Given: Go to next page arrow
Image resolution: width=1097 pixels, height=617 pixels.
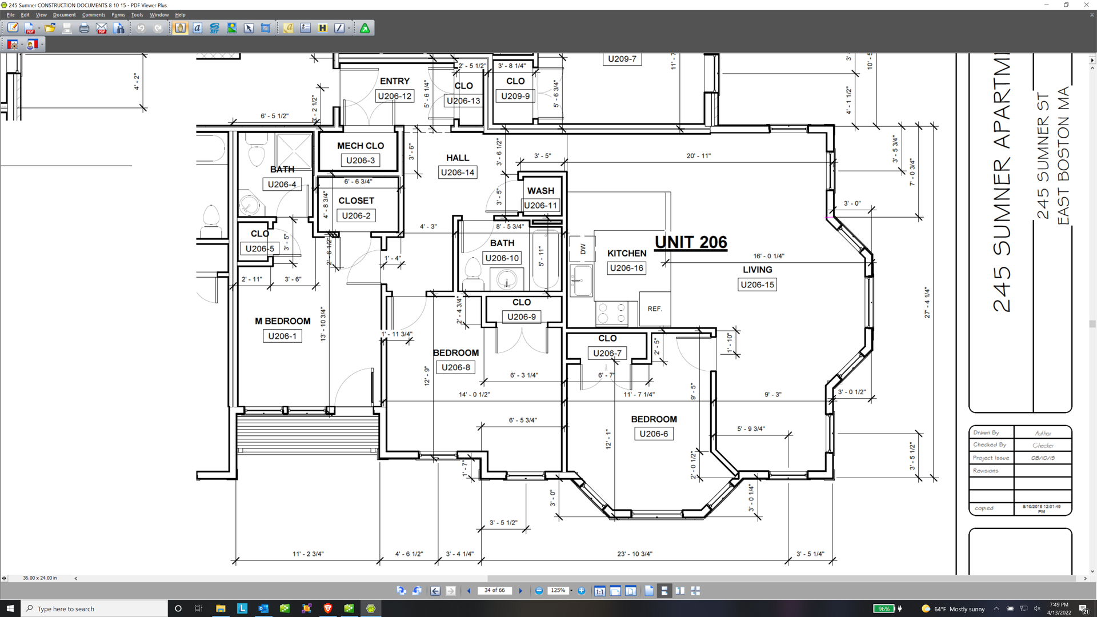Looking at the screenshot, I should pyautogui.click(x=521, y=591).
